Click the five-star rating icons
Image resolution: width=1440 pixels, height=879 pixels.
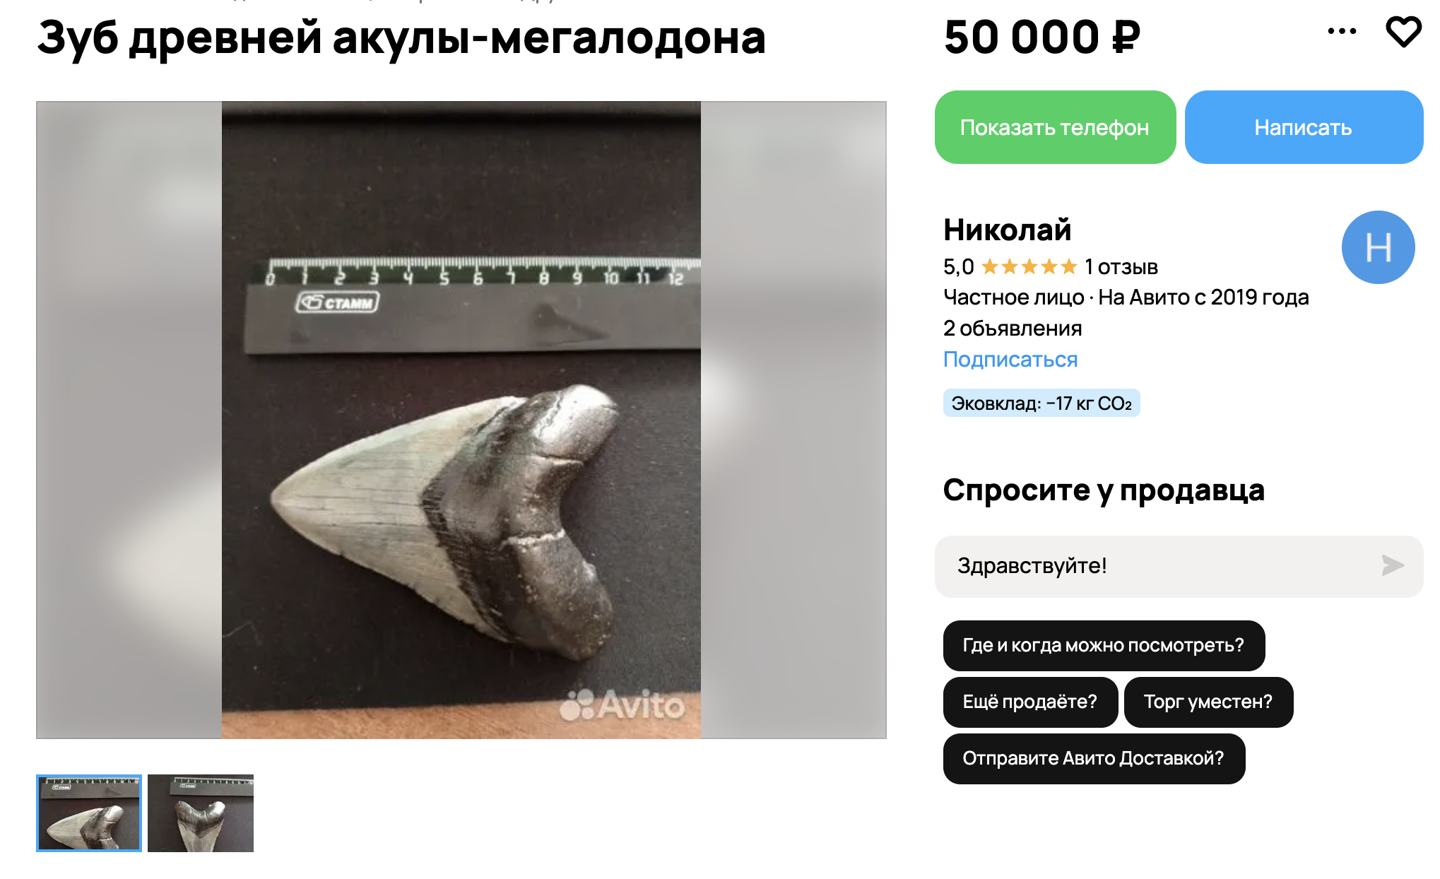tap(1029, 266)
